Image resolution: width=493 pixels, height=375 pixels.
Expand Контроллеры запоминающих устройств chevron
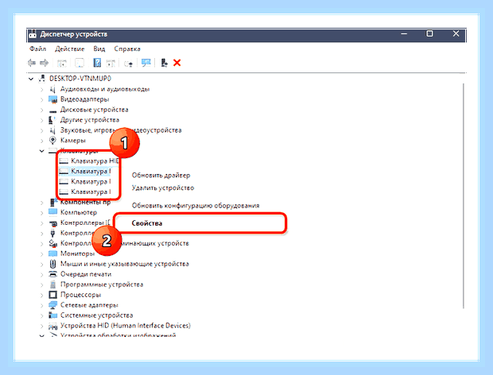(41, 244)
